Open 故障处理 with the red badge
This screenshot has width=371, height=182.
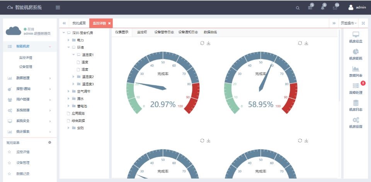(x=356, y=88)
